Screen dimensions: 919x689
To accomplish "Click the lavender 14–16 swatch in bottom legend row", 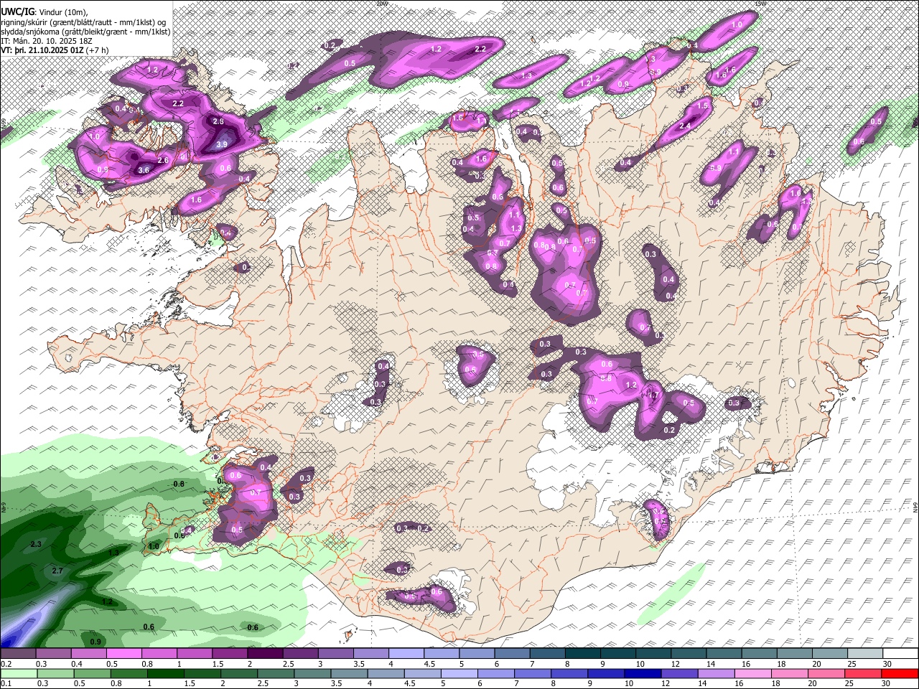I will (716, 673).
